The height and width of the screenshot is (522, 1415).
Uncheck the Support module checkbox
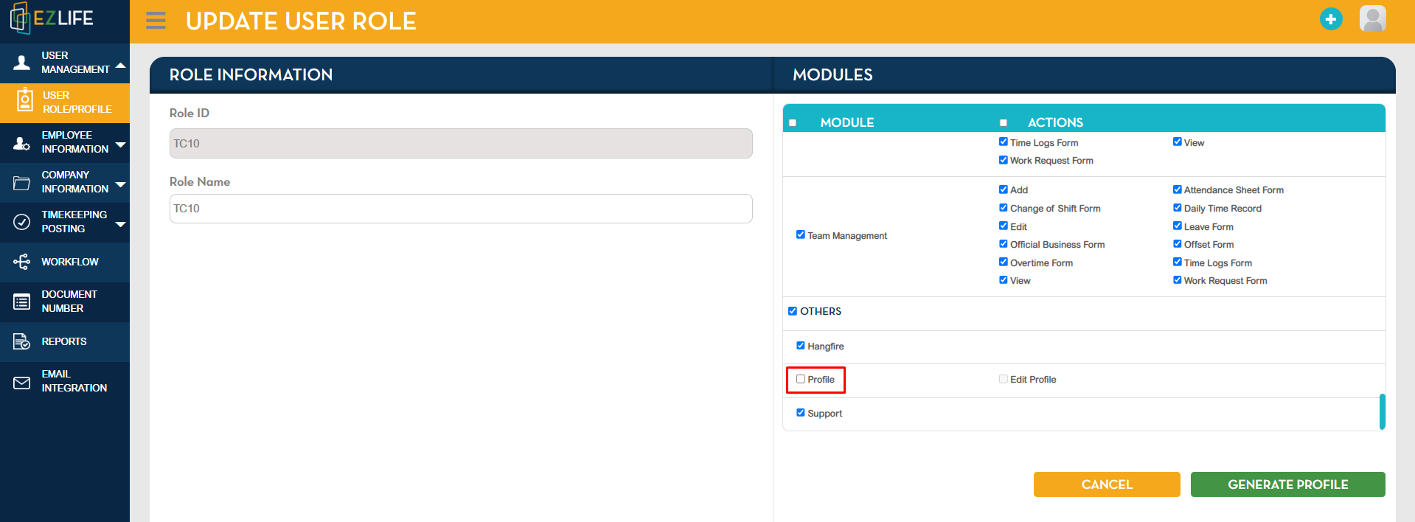click(x=801, y=413)
